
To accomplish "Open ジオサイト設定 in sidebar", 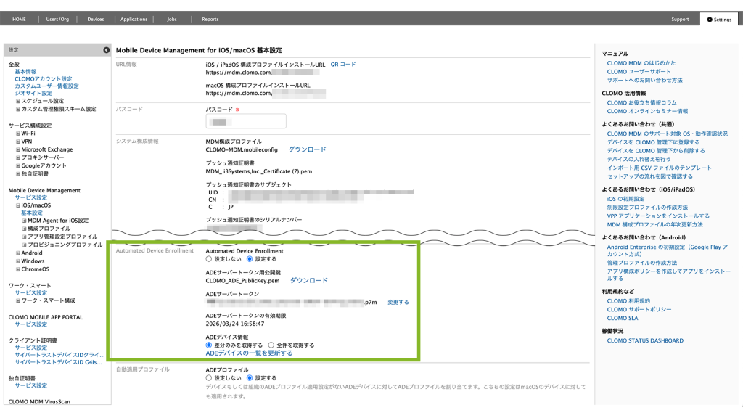I will click(33, 94).
